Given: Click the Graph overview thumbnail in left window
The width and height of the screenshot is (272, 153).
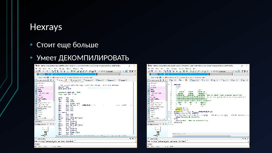Looking at the screenshot, I should (45, 131).
